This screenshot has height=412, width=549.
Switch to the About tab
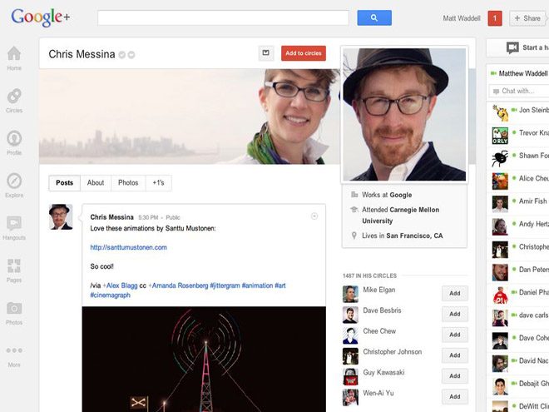96,183
